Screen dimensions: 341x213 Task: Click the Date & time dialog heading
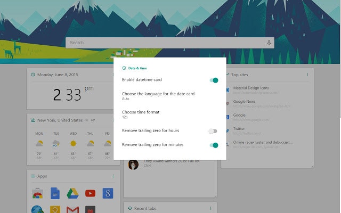pos(137,68)
